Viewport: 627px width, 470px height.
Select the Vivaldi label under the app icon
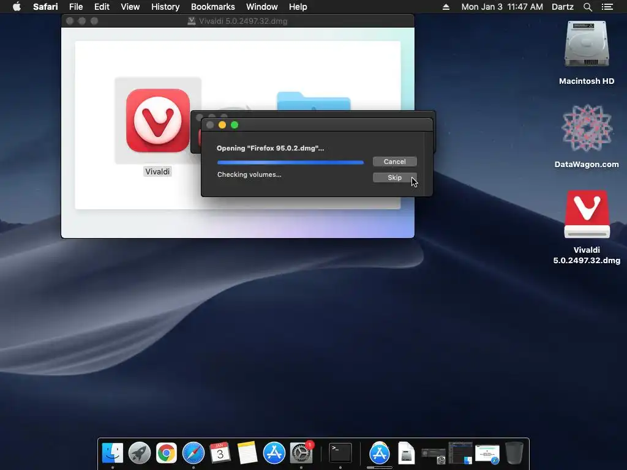pyautogui.click(x=157, y=171)
